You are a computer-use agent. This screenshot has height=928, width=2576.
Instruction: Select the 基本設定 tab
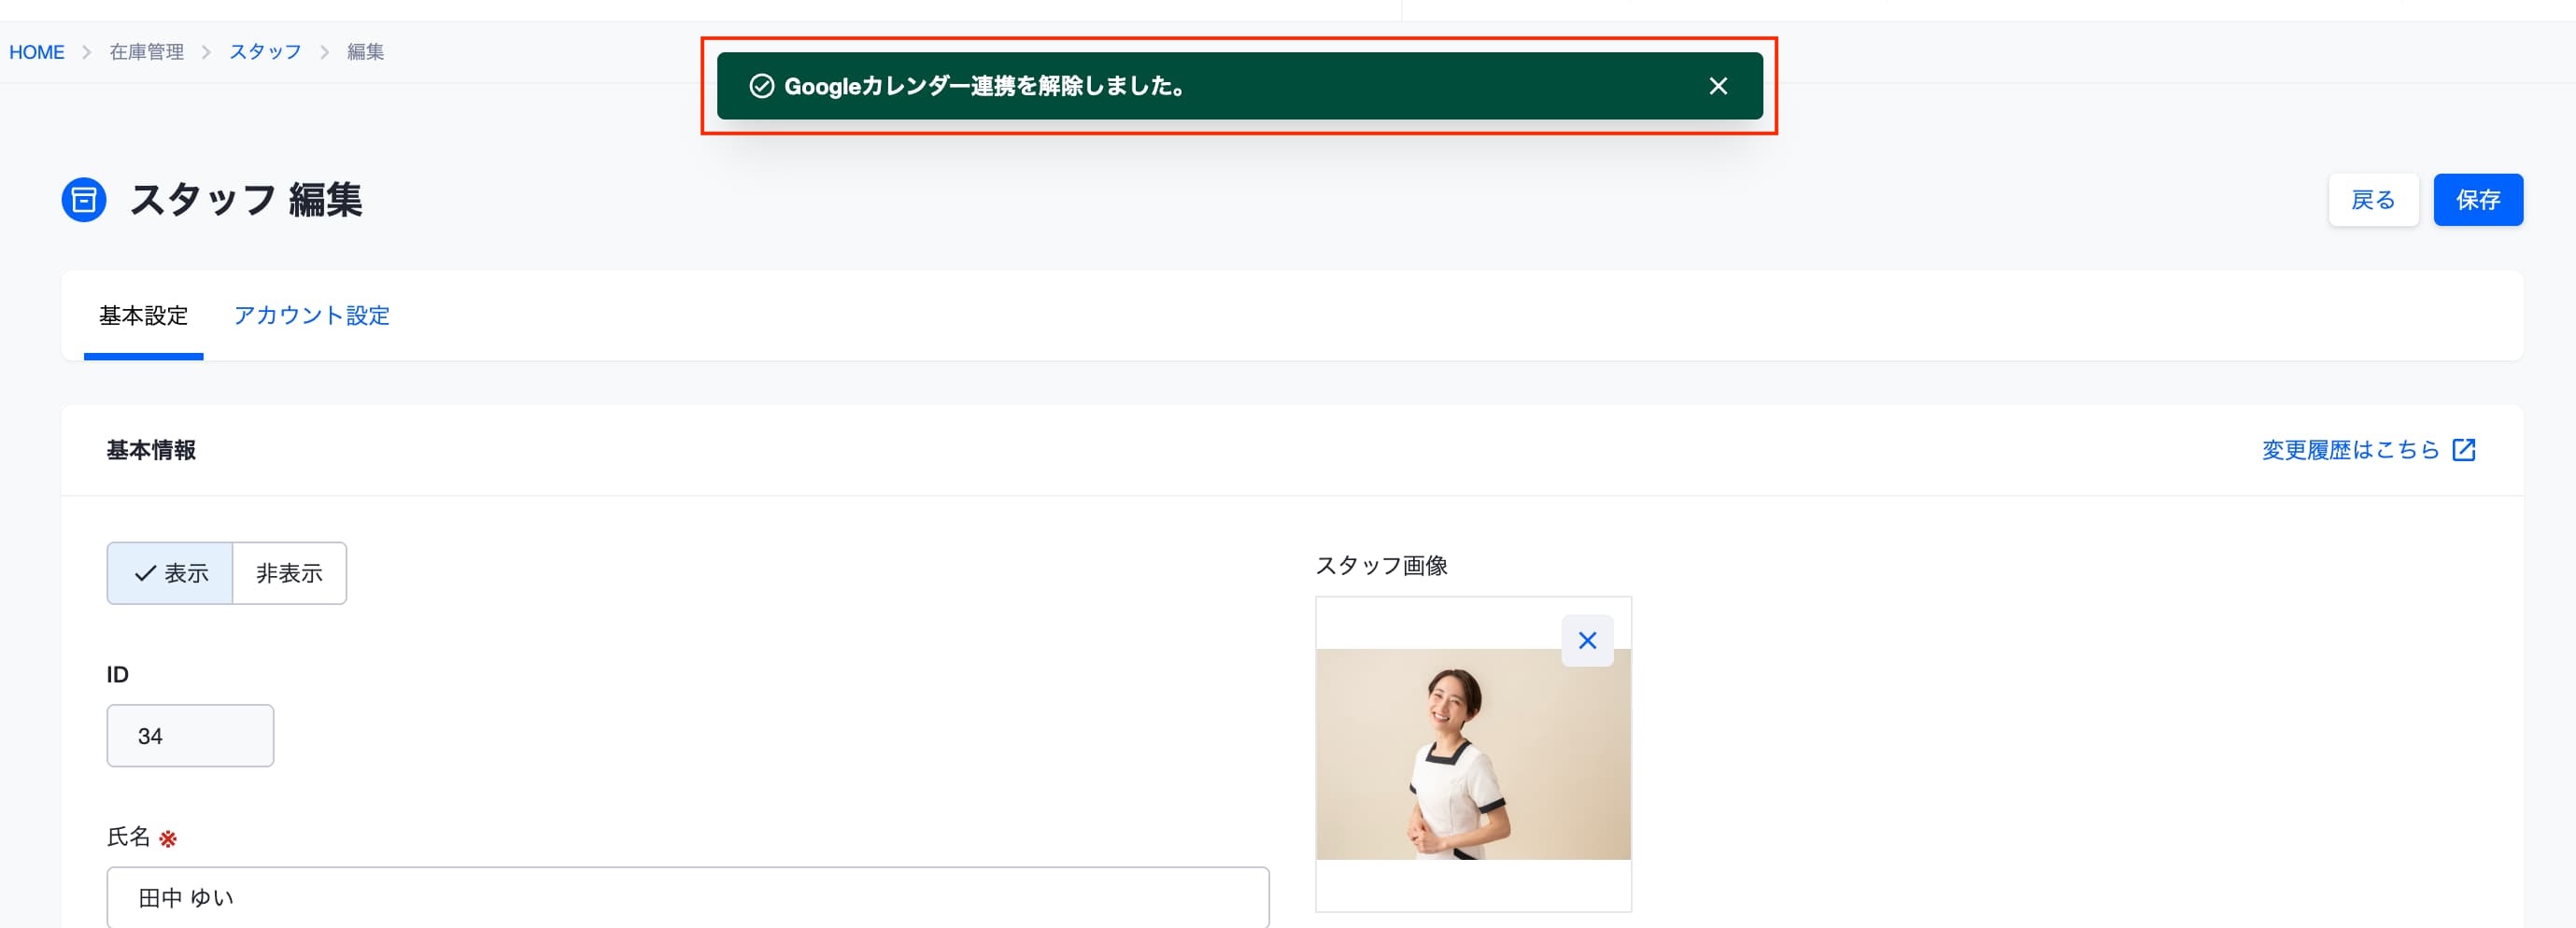pos(143,316)
